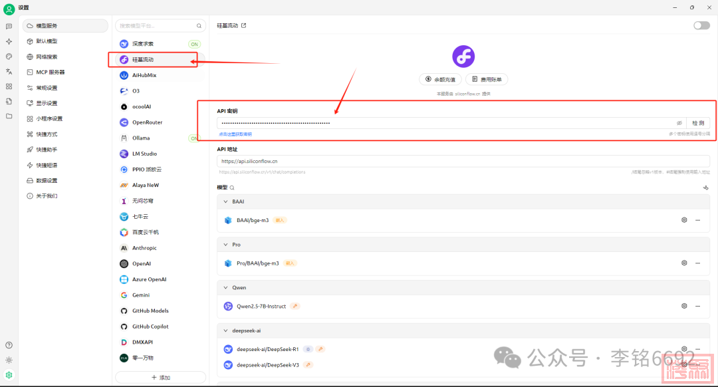Click the 余额充值 button

439,79
